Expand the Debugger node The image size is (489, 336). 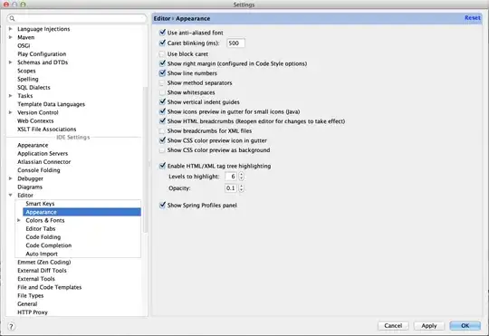(10, 178)
